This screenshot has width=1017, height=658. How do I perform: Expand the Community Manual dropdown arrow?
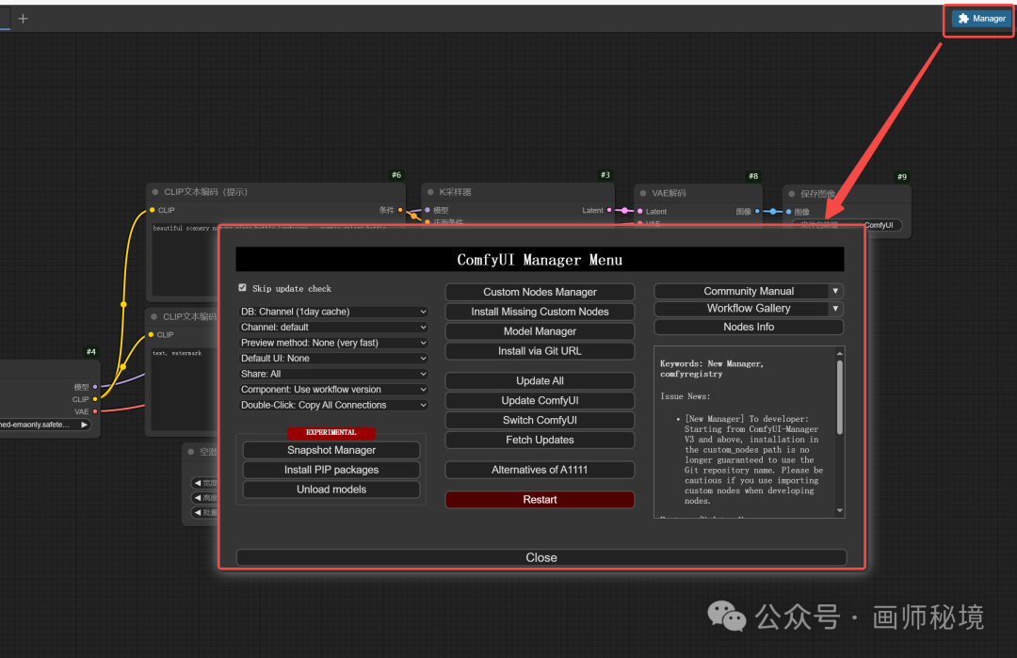pos(835,291)
